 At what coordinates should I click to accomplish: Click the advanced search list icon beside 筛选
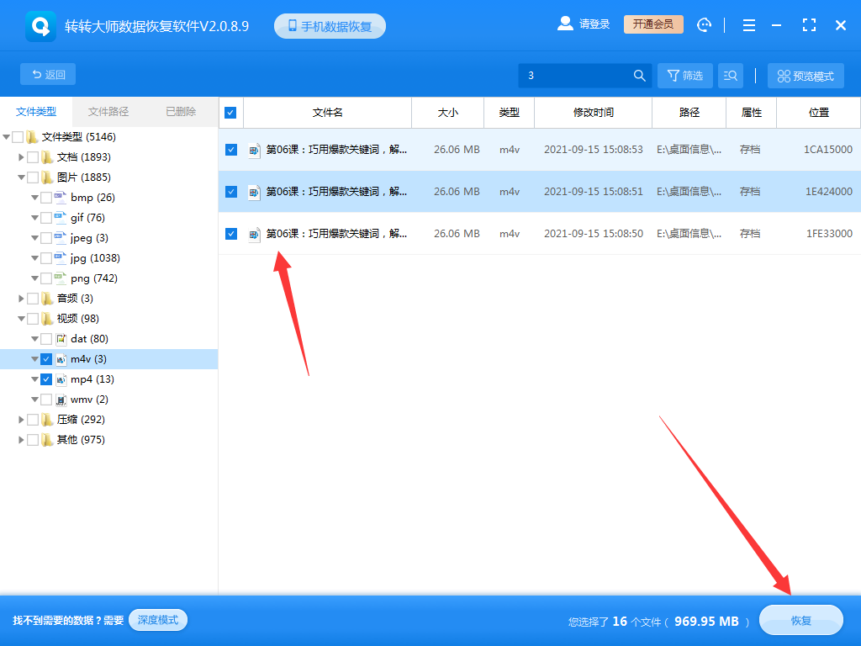(x=730, y=75)
